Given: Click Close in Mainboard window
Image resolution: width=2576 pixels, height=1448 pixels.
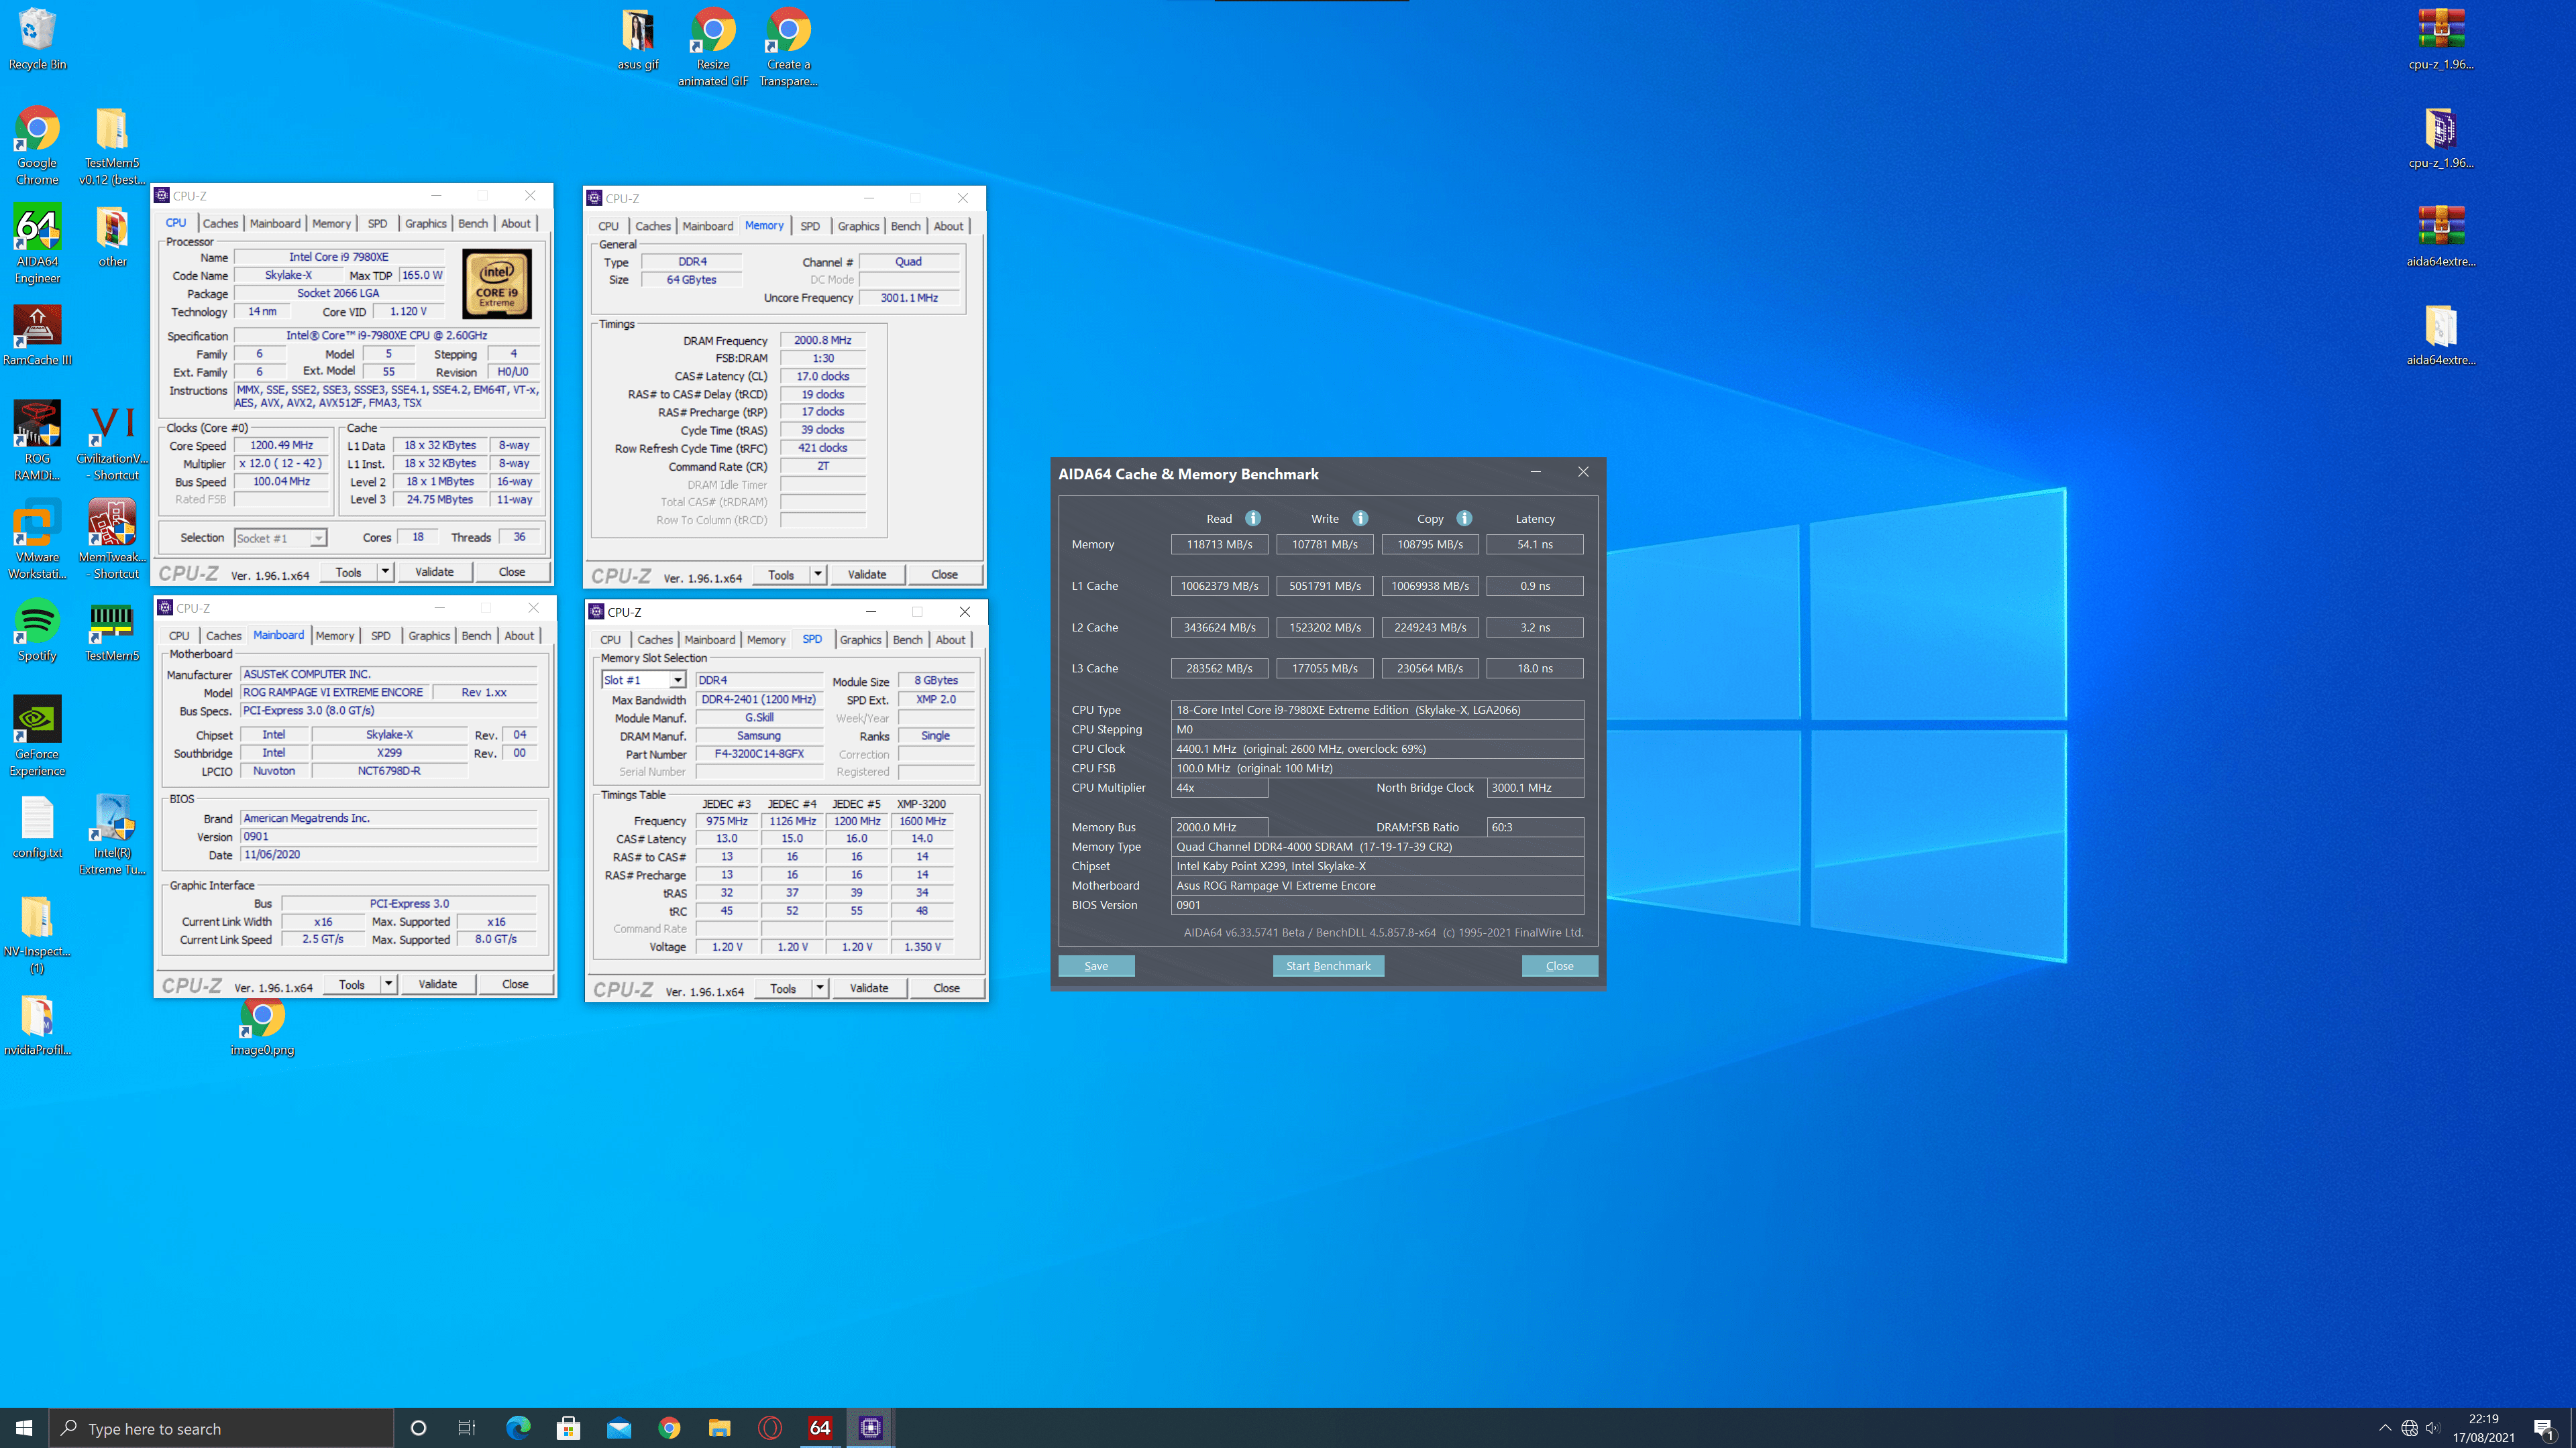Looking at the screenshot, I should click(x=515, y=983).
